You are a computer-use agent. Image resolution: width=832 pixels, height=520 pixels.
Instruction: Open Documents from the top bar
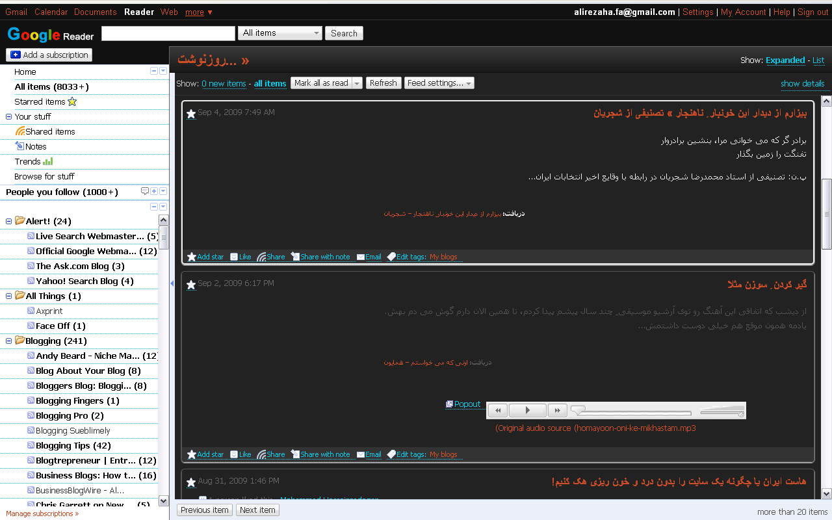(96, 12)
